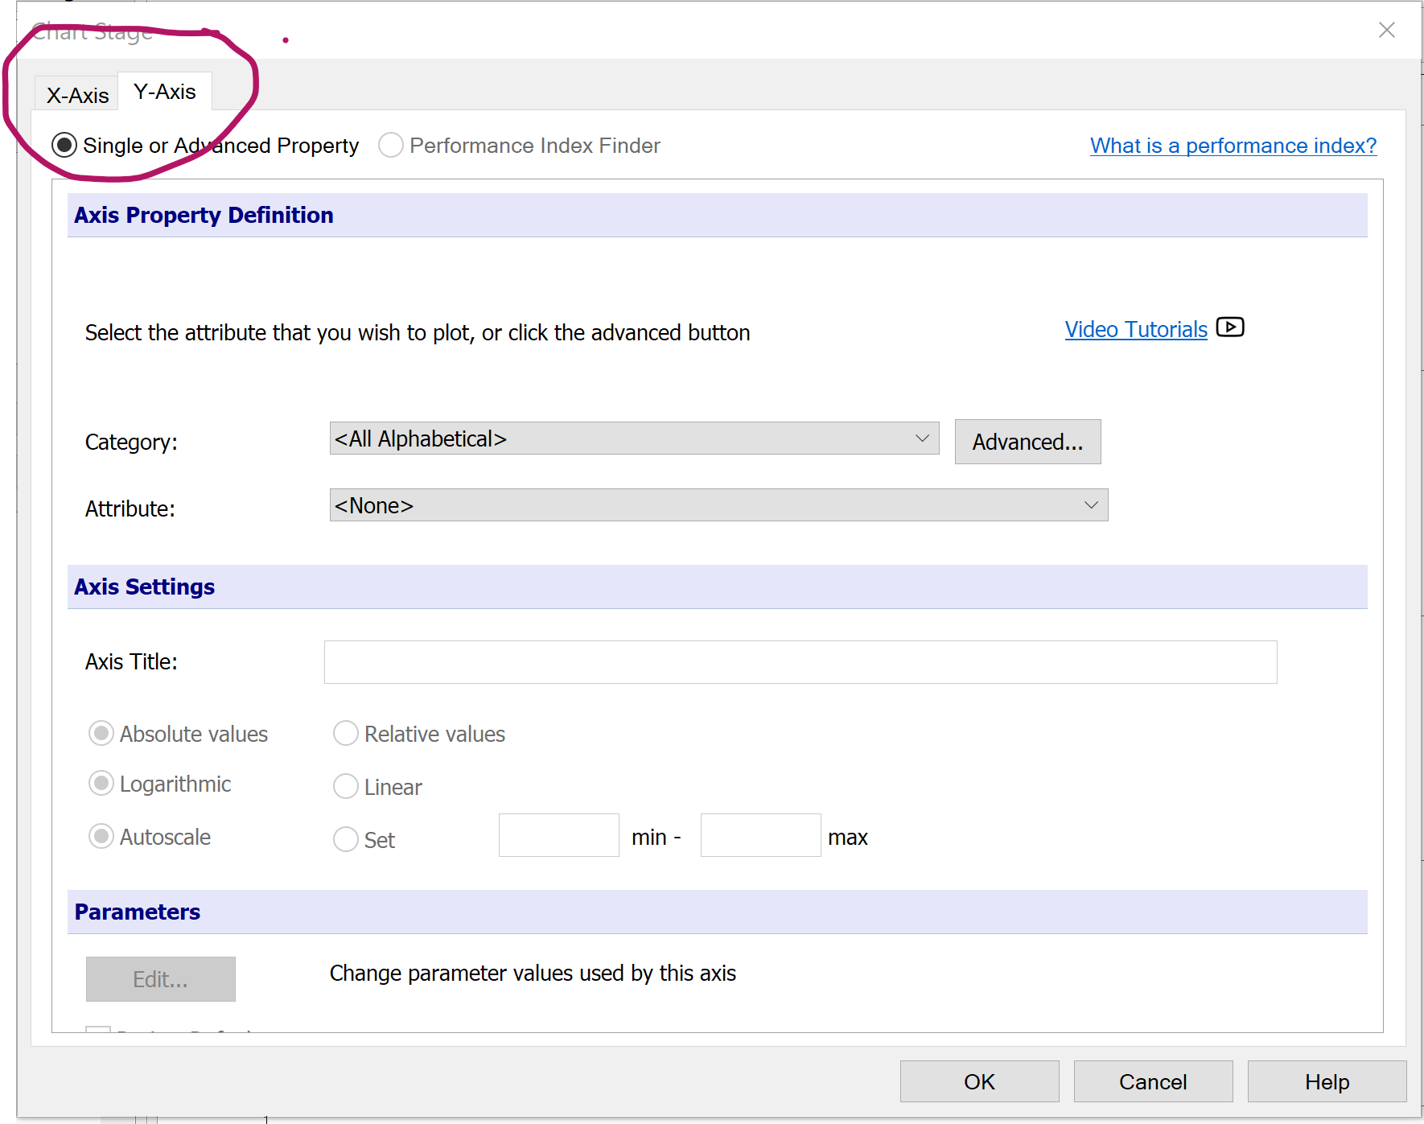
Task: Click the video play icon beside Video Tutorials
Action: 1229,327
